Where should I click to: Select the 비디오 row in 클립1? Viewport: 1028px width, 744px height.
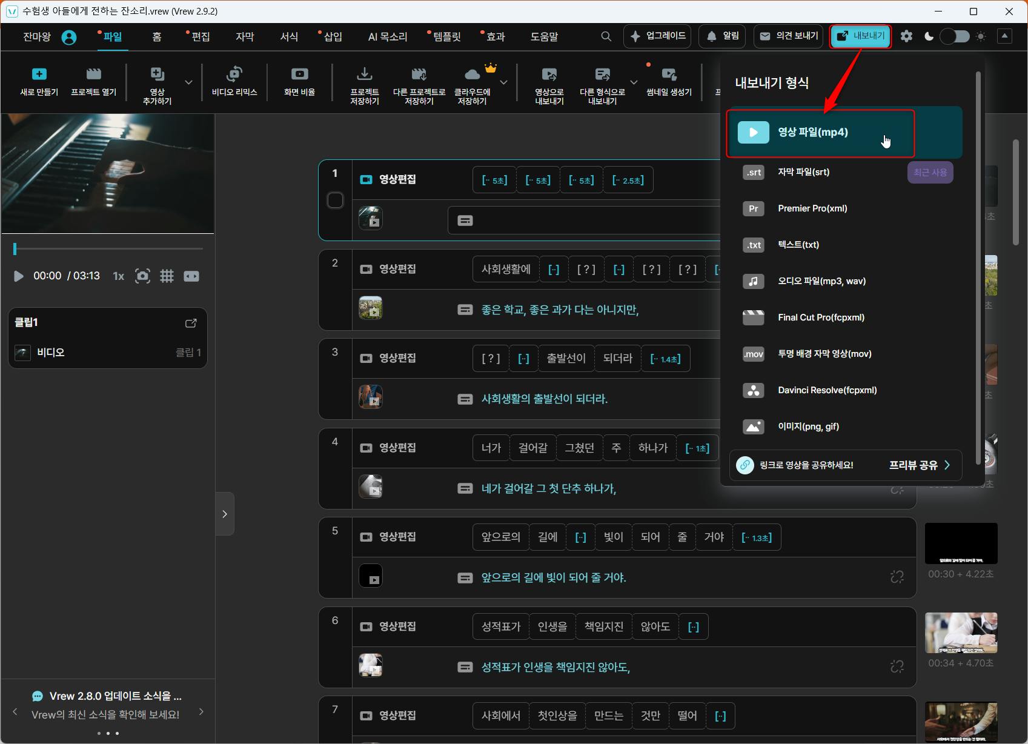click(x=108, y=352)
